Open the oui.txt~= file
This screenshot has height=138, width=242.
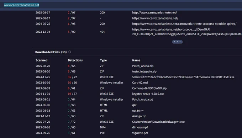pos(138,111)
